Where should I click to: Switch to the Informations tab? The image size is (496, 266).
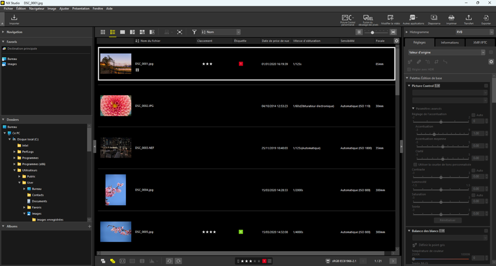450,42
